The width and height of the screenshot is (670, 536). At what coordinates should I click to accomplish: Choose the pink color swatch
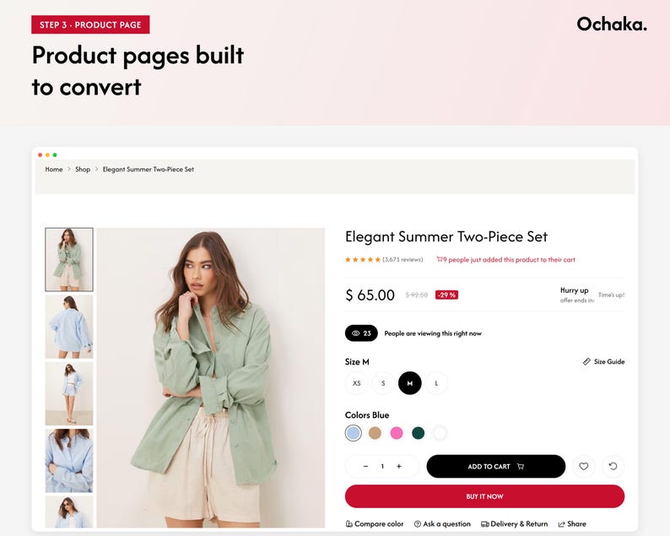click(397, 433)
